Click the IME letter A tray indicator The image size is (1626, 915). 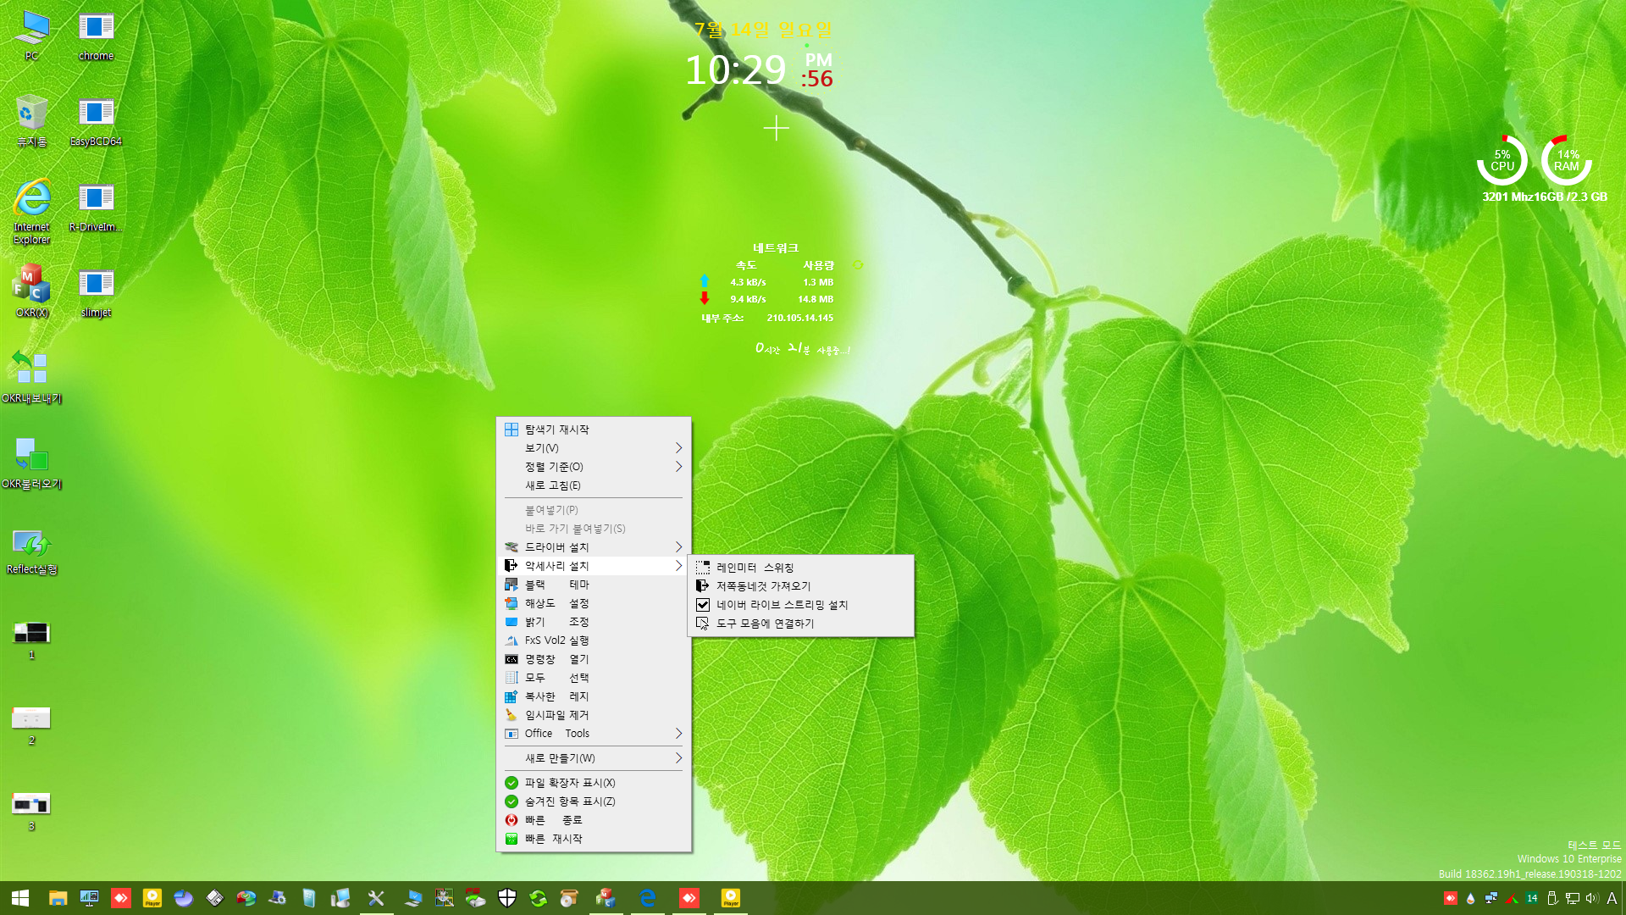click(1612, 898)
